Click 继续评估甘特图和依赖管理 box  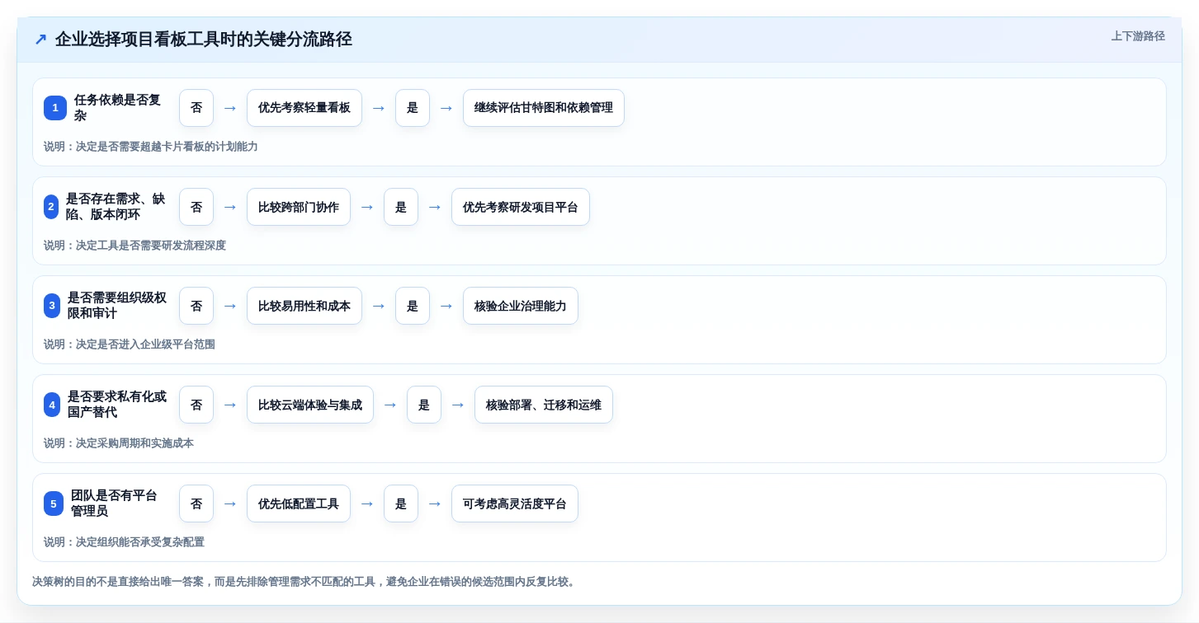(544, 108)
